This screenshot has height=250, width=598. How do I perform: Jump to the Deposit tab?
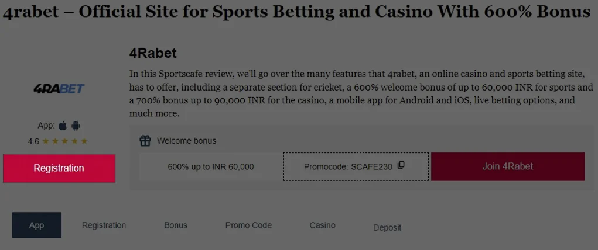pos(387,228)
